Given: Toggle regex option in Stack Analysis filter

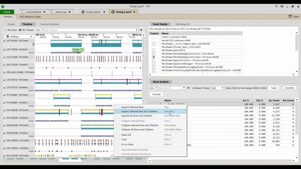Looking at the screenshot, I should coord(155,88).
